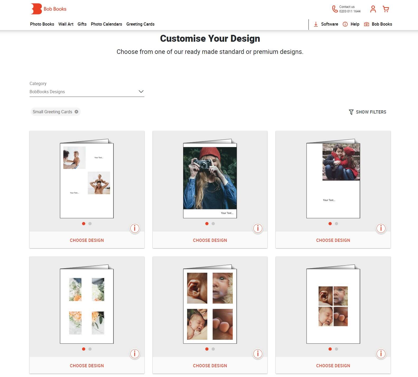Remove the Small Greeting Cards filter chip
The width and height of the screenshot is (418, 377).
click(76, 112)
